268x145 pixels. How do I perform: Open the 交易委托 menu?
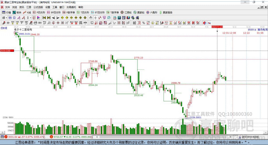(71, 7)
